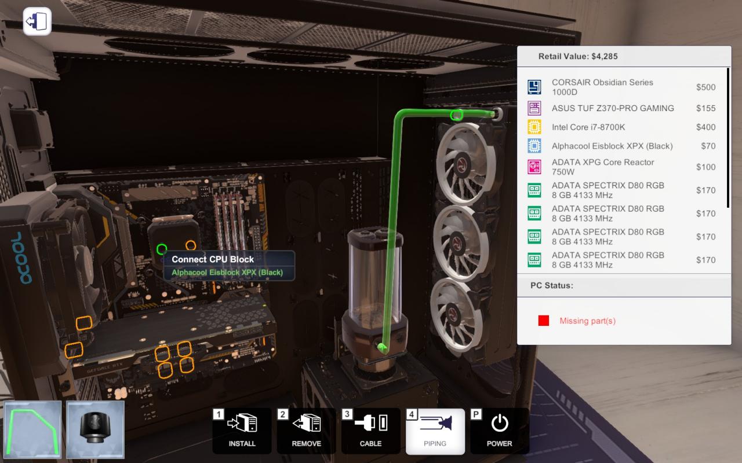Select the Install mode button
The image size is (742, 463).
pyautogui.click(x=242, y=431)
